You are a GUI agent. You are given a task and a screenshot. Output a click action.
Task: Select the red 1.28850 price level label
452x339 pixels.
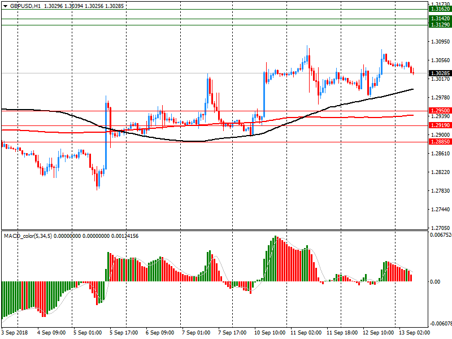click(440, 142)
